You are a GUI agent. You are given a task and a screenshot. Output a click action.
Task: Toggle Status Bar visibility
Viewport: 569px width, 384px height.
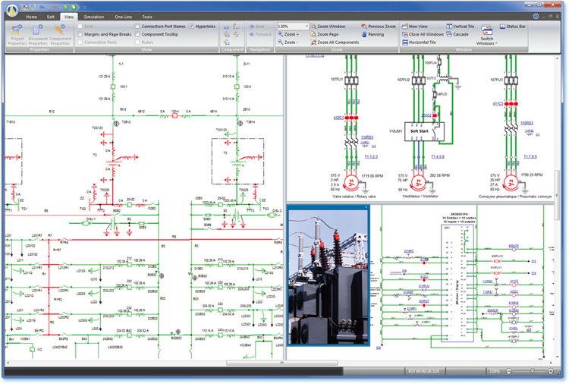point(512,27)
